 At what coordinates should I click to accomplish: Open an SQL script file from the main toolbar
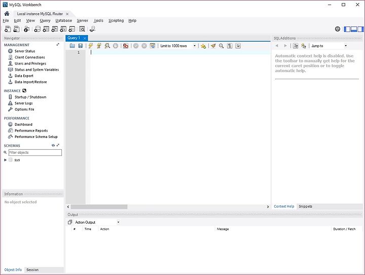click(x=16, y=29)
